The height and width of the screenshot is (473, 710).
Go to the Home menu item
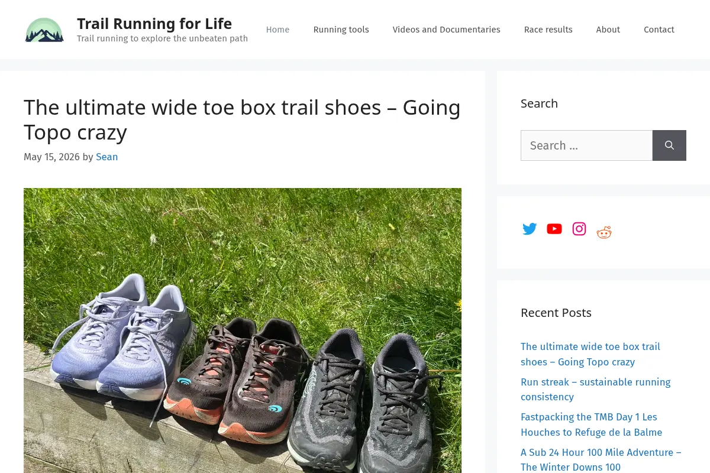pos(277,30)
